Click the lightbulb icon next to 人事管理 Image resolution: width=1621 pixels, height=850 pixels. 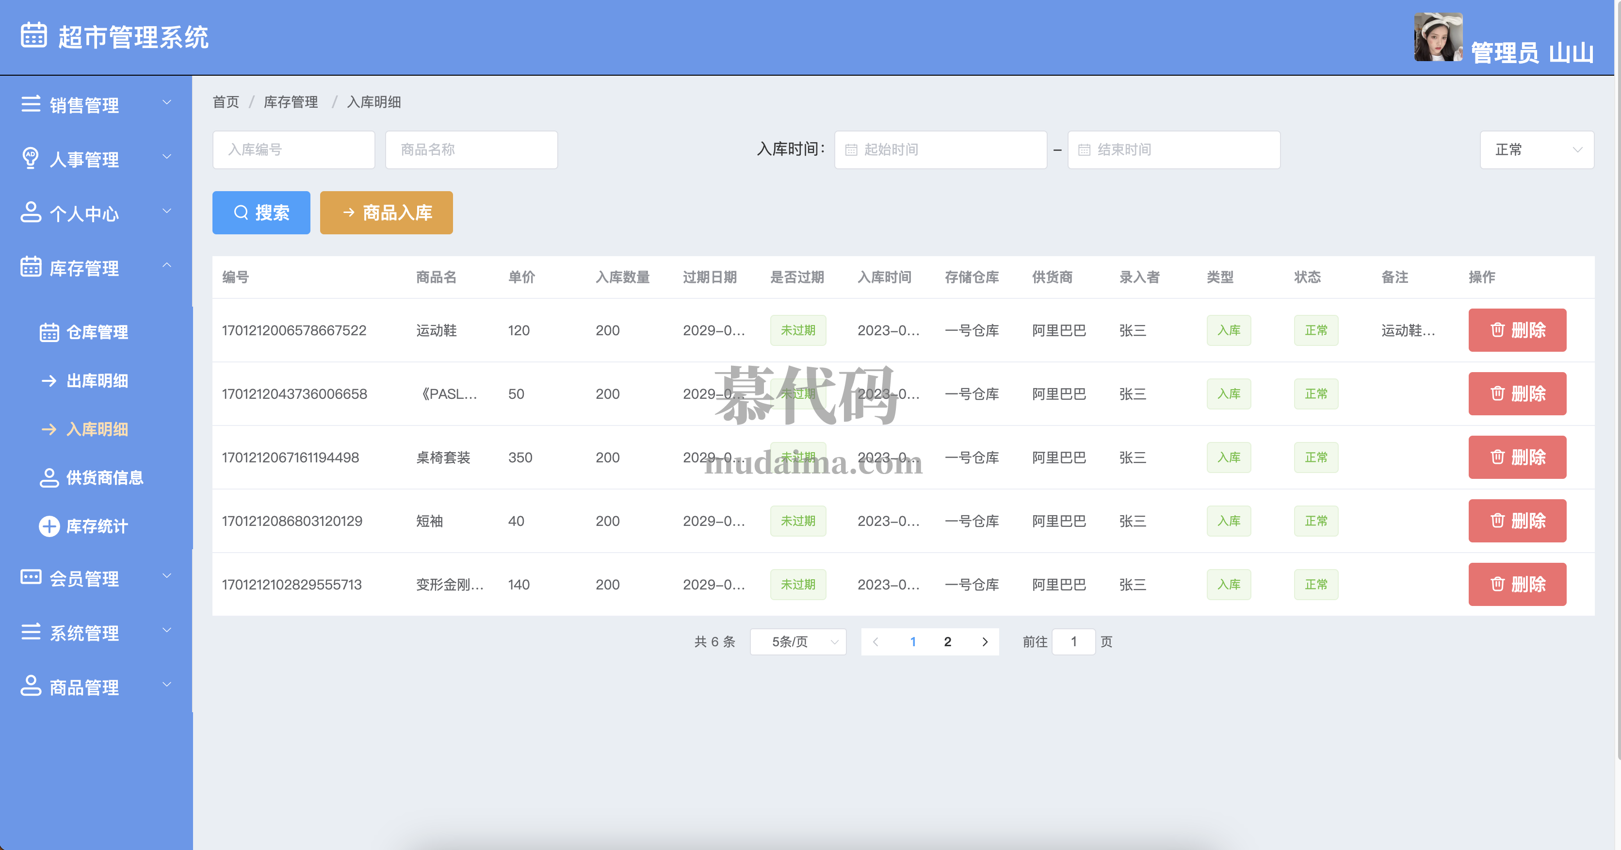click(30, 157)
